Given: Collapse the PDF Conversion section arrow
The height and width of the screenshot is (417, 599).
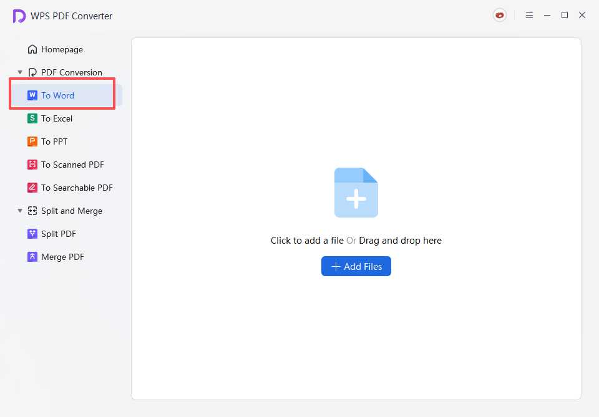Looking at the screenshot, I should pyautogui.click(x=20, y=72).
